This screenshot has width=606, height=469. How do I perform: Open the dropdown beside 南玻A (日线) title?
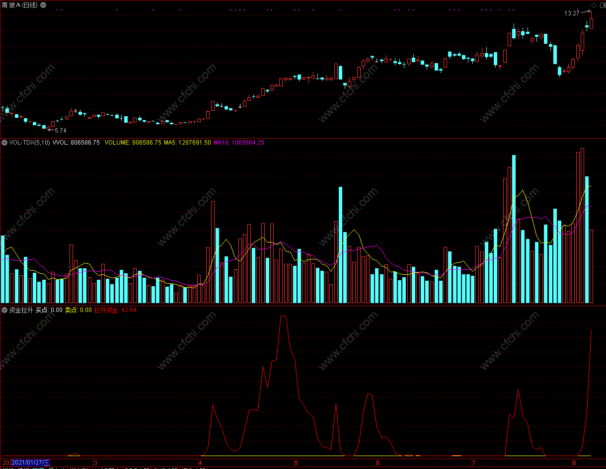(x=43, y=5)
